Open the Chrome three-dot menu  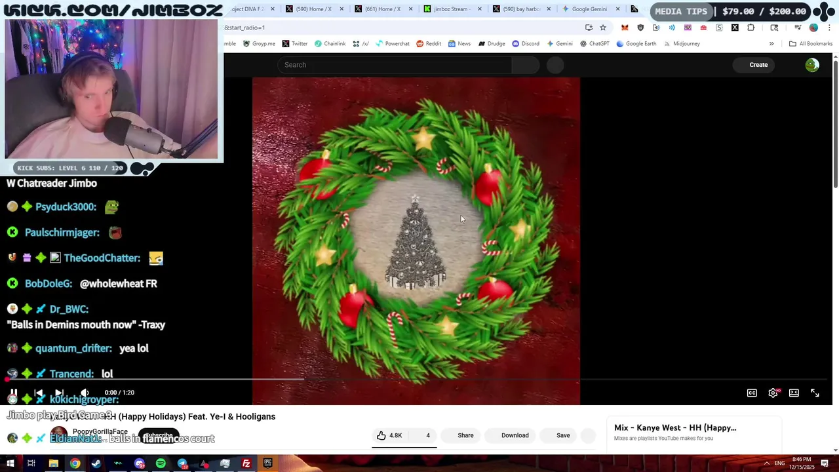tap(829, 28)
